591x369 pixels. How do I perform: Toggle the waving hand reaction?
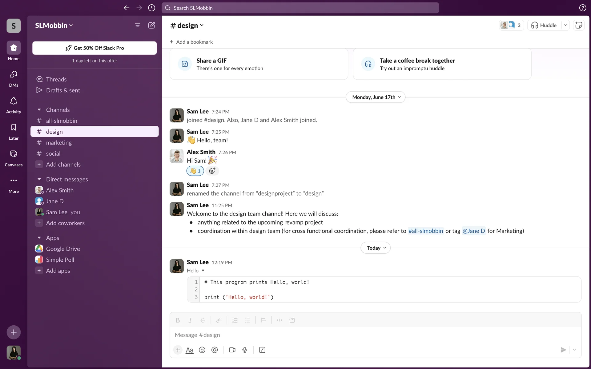(195, 171)
